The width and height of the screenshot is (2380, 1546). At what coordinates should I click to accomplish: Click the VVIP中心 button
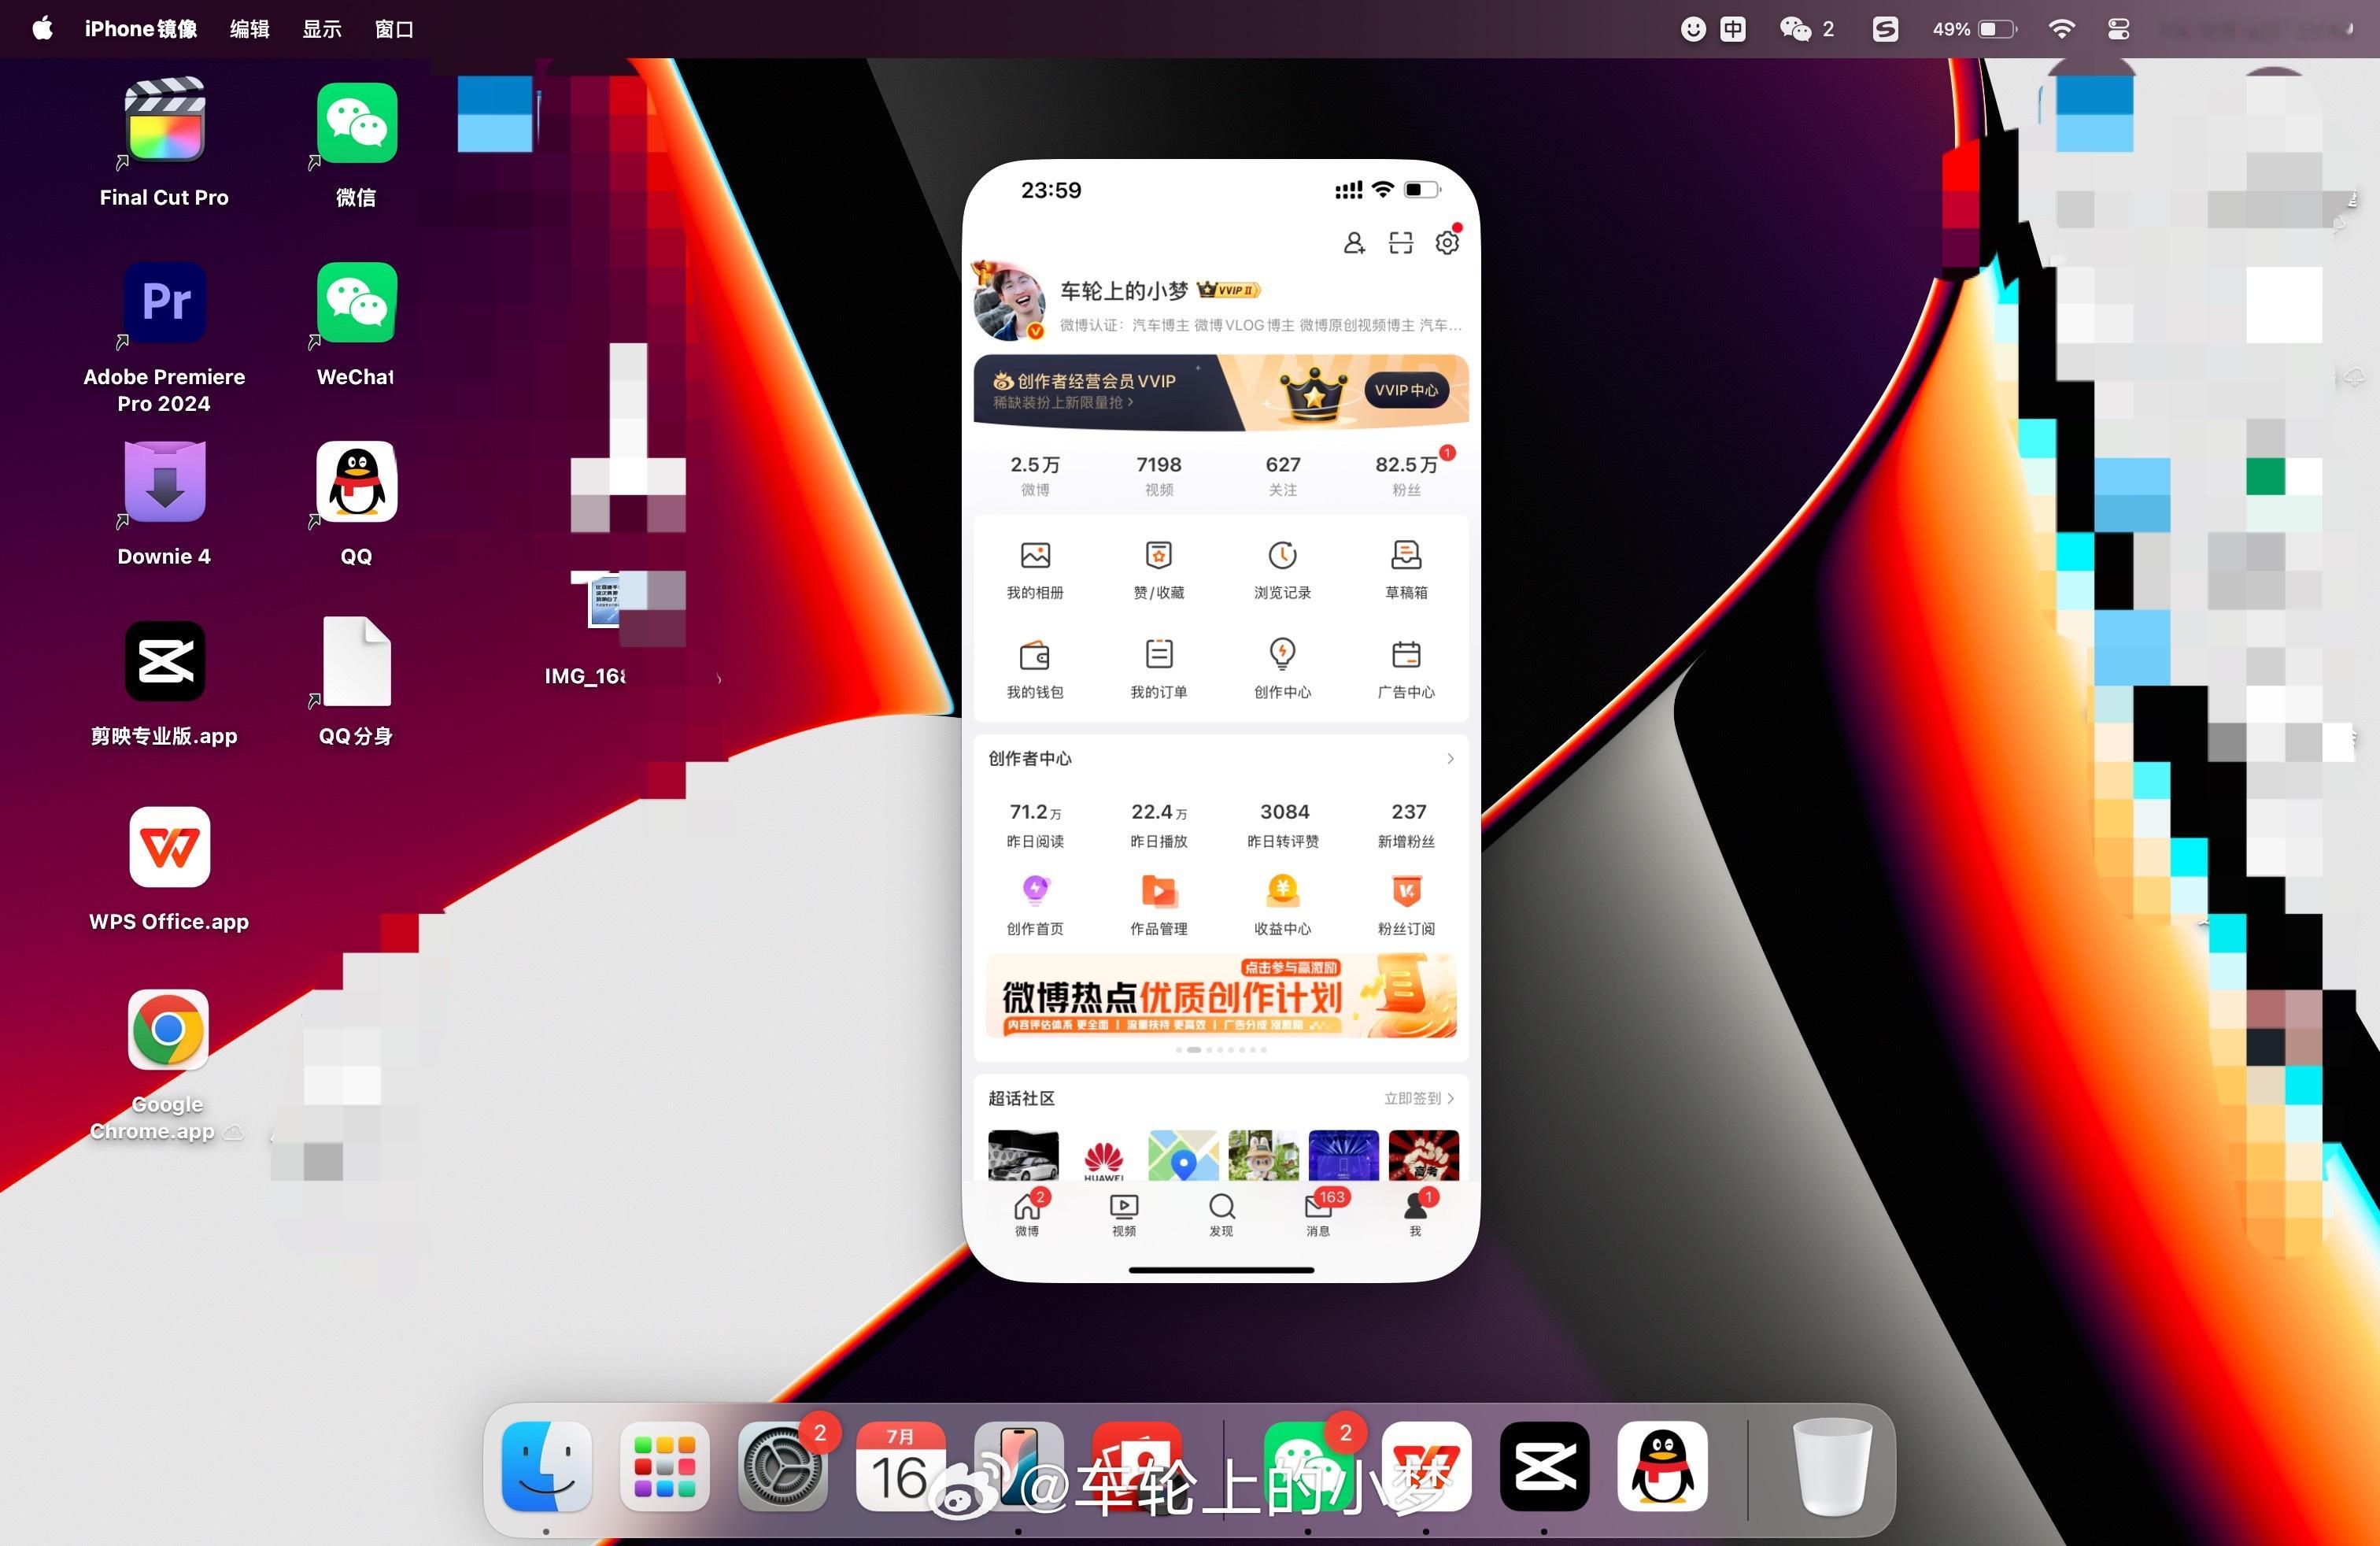[1406, 390]
